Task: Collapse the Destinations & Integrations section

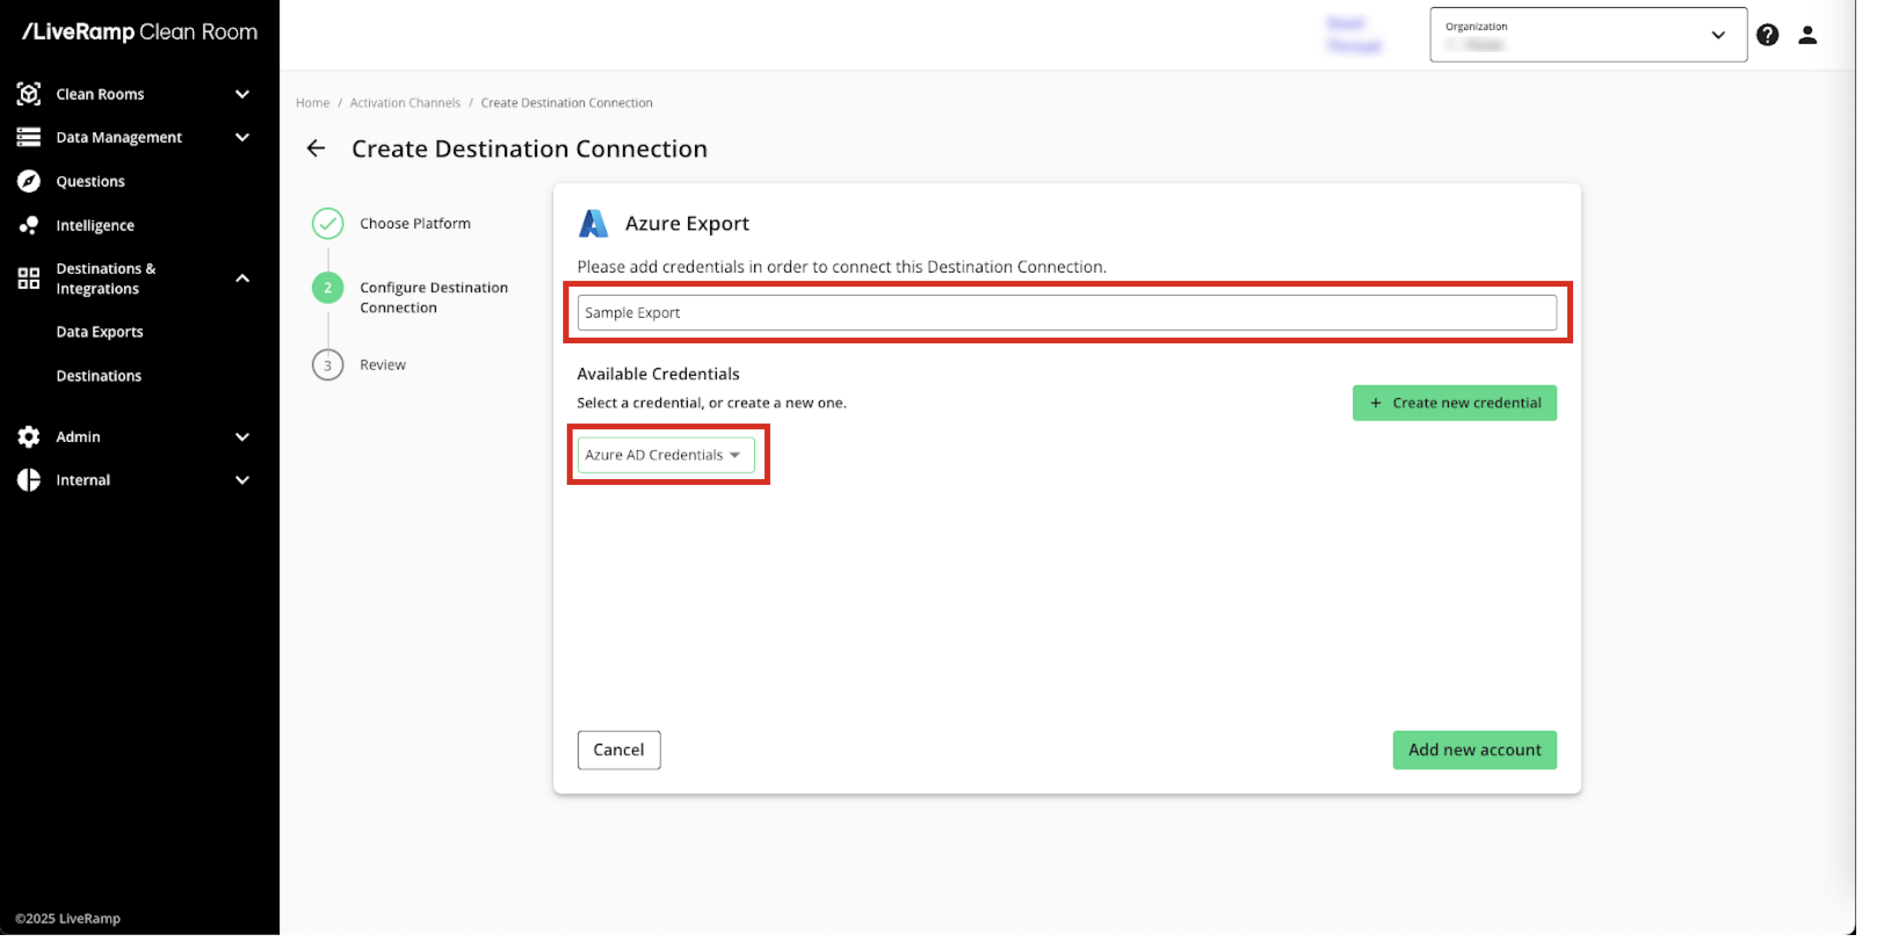Action: (242, 278)
